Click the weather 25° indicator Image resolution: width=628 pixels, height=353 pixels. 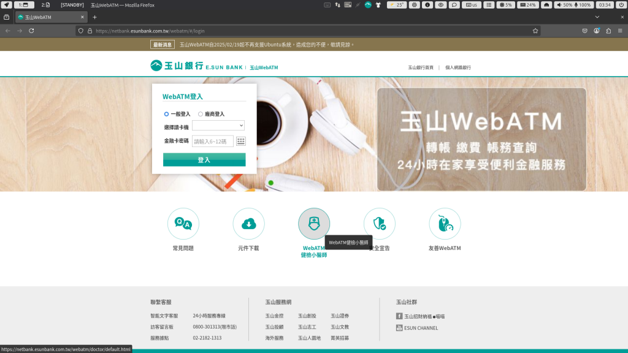(x=397, y=5)
